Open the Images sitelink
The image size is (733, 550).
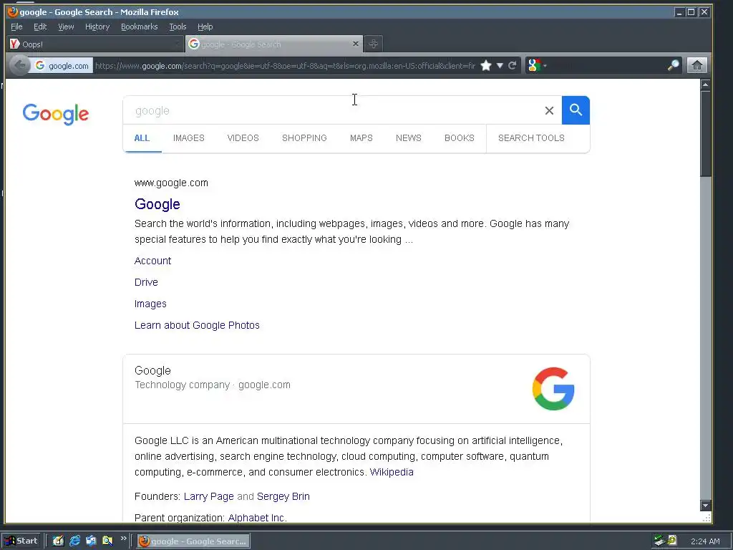click(150, 304)
